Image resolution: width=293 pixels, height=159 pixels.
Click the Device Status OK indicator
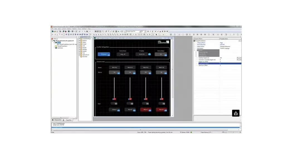(161, 54)
